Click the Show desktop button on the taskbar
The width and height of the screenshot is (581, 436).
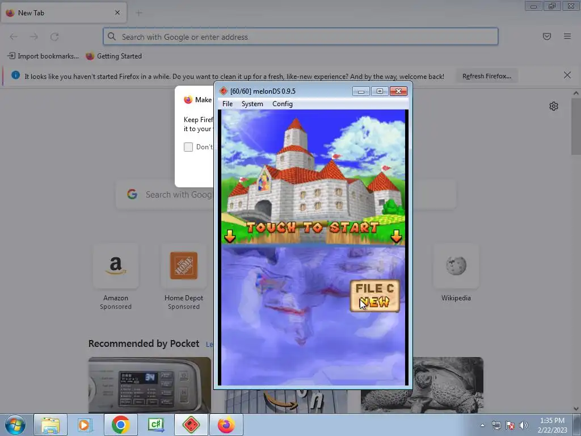coord(577,425)
